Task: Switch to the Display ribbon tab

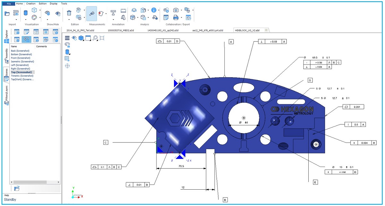Action: 54,4
